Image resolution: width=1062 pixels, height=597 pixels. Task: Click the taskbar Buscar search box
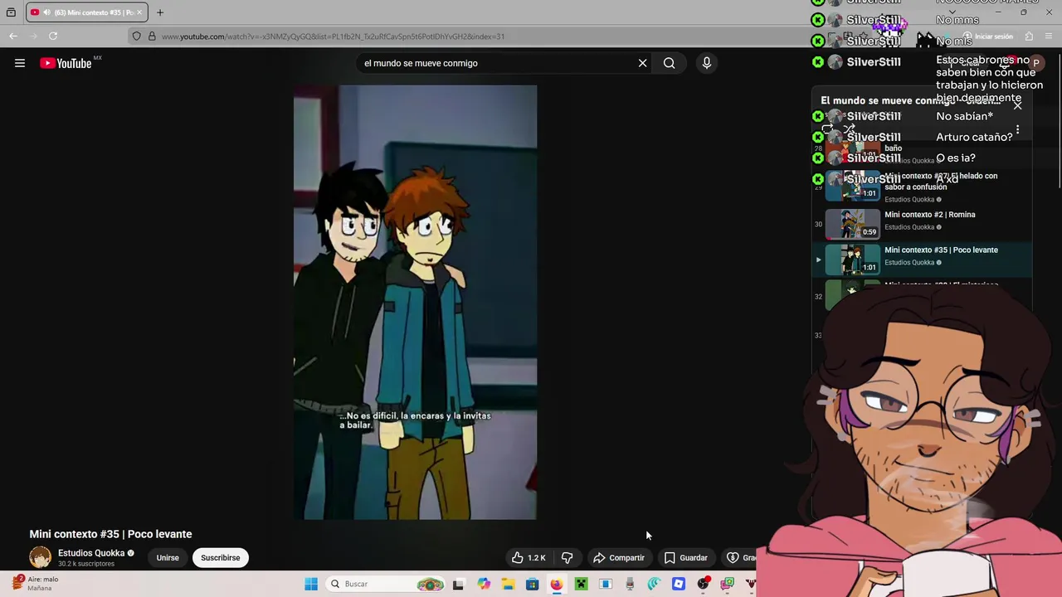[x=384, y=584]
